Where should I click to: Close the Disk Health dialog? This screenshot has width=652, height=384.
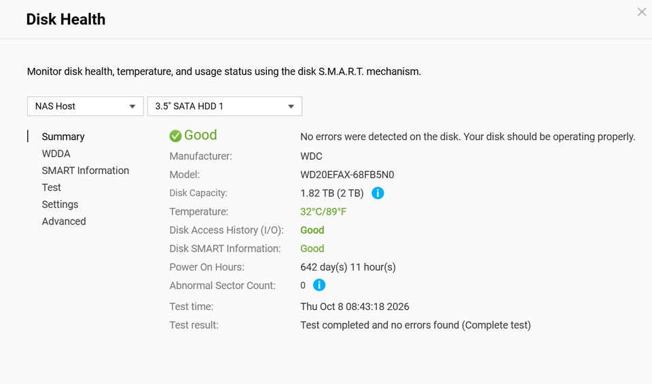click(642, 12)
